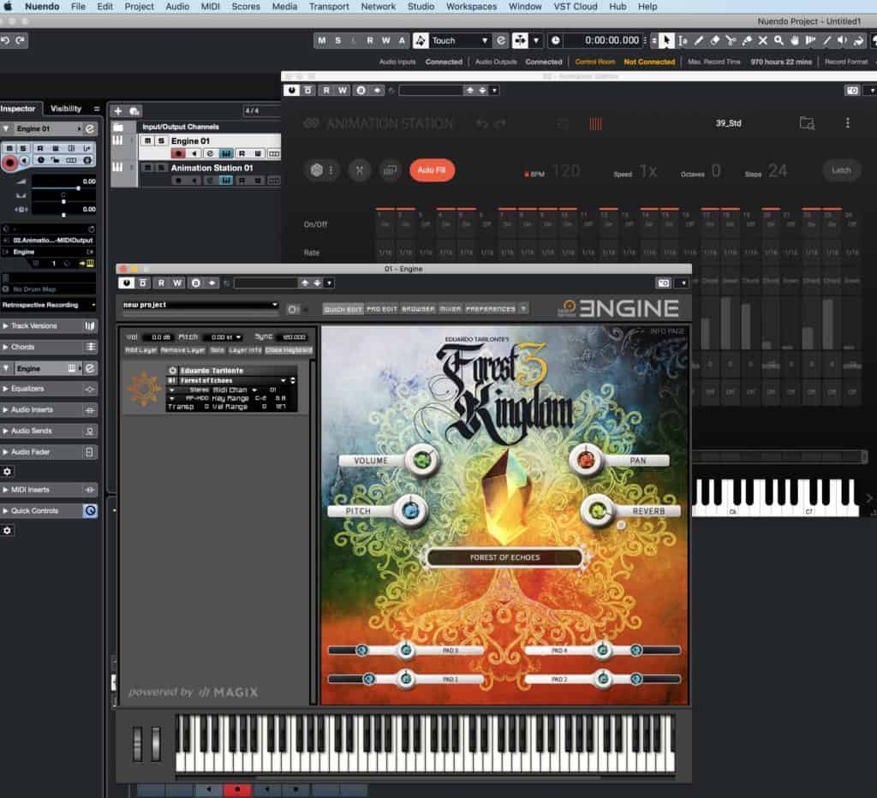The image size is (877, 798).
Task: Expand the Equalizers inspector section
Action: (49, 389)
